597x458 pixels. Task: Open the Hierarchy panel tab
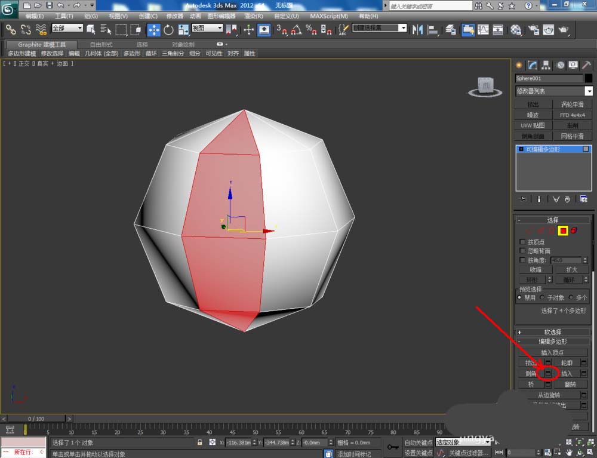[546, 65]
